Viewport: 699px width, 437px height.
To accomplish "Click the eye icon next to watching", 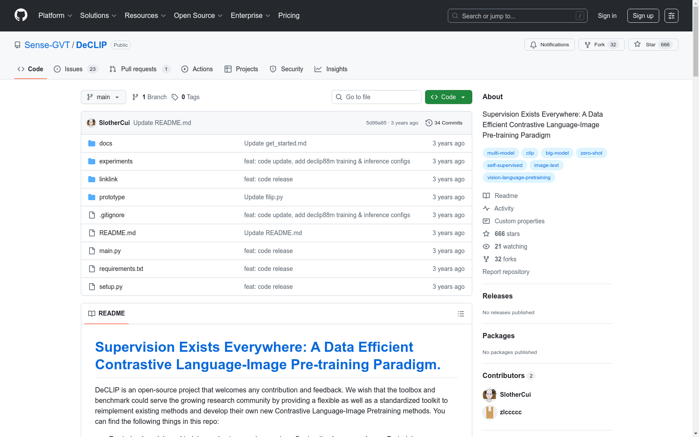I will click(486, 246).
